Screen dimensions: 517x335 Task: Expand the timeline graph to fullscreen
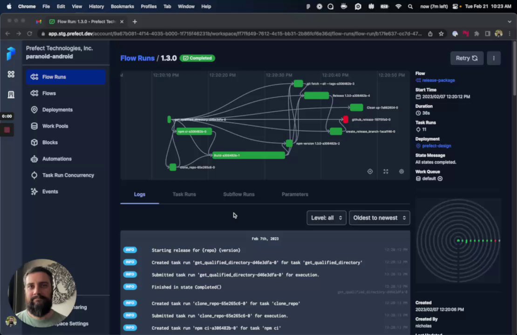[386, 171]
